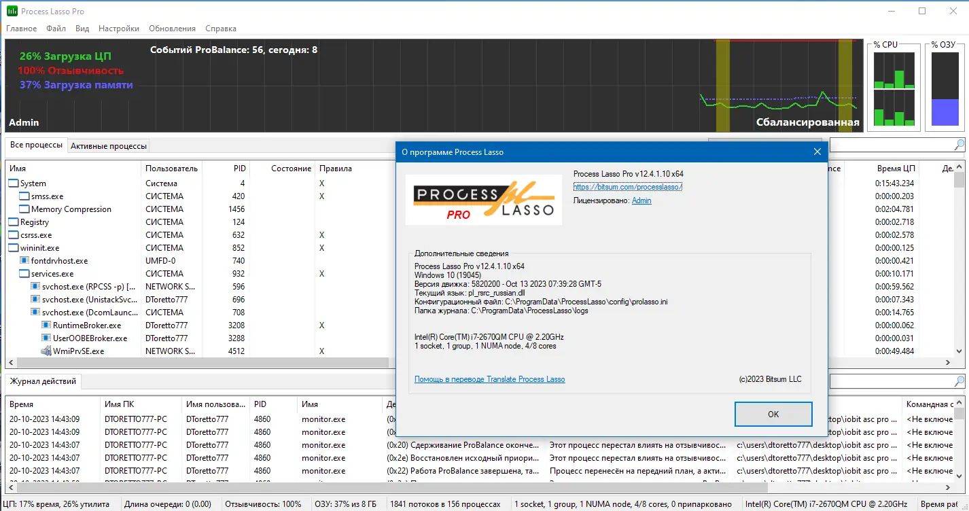The width and height of the screenshot is (969, 511).
Task: Select the Registry process icon
Action: pyautogui.click(x=14, y=222)
